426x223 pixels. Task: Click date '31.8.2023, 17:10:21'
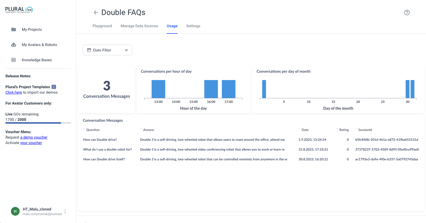click(313, 149)
